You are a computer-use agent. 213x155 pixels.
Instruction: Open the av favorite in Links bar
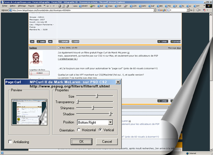coord(189,6)
